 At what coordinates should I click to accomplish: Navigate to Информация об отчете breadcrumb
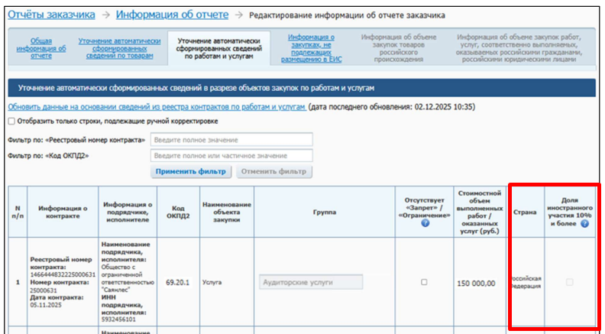click(x=173, y=15)
